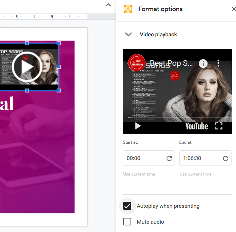The width and height of the screenshot is (236, 232).
Task: Click the play button on slide video
Action: 27,67
